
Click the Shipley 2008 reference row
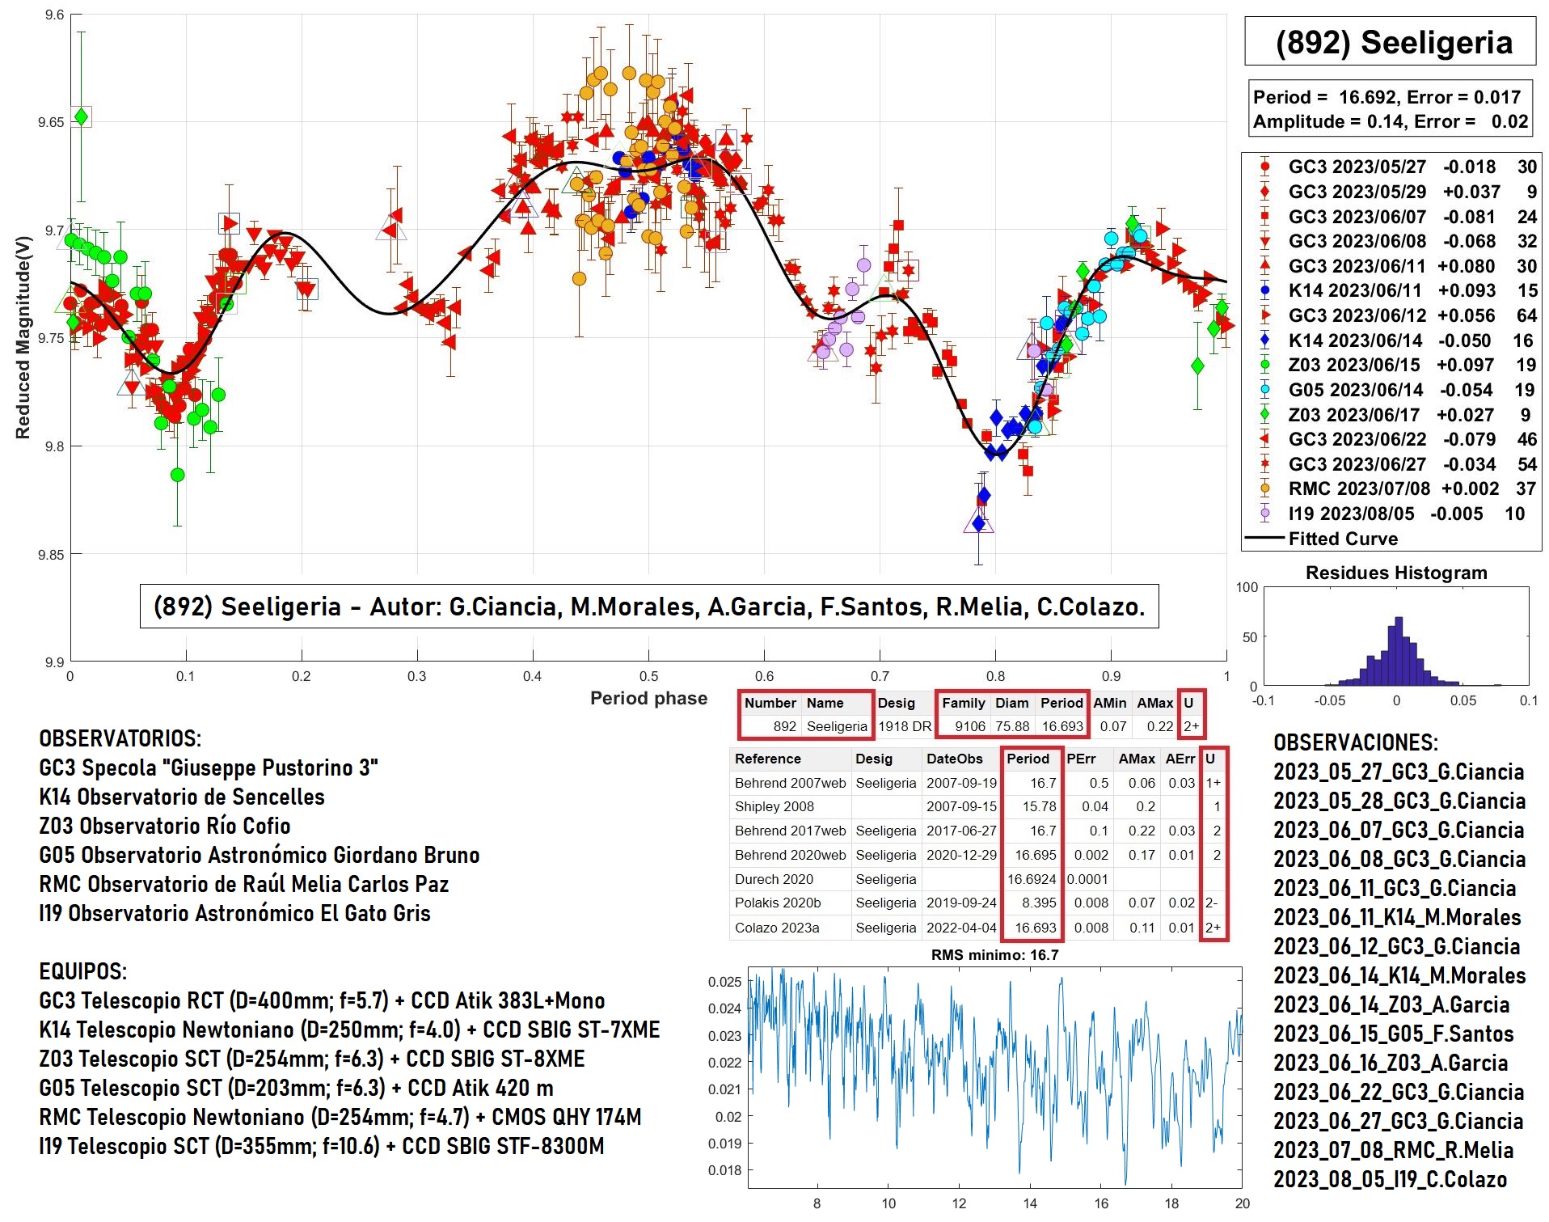[x=978, y=806]
